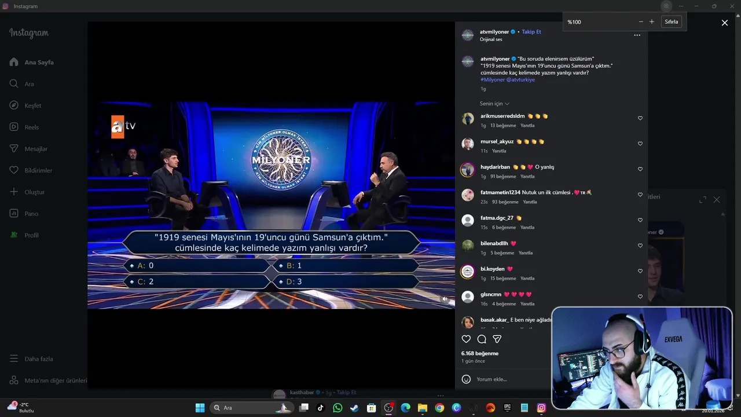The width and height of the screenshot is (741, 417).
Task: Mute or unmute the video sound
Action: pyautogui.click(x=445, y=299)
